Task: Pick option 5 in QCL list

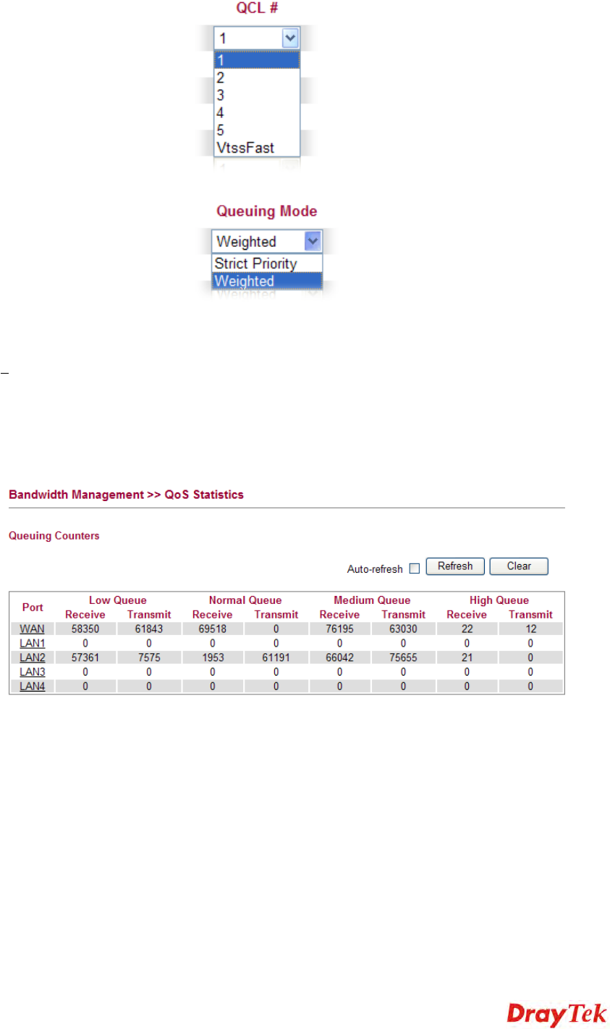Action: 257,130
